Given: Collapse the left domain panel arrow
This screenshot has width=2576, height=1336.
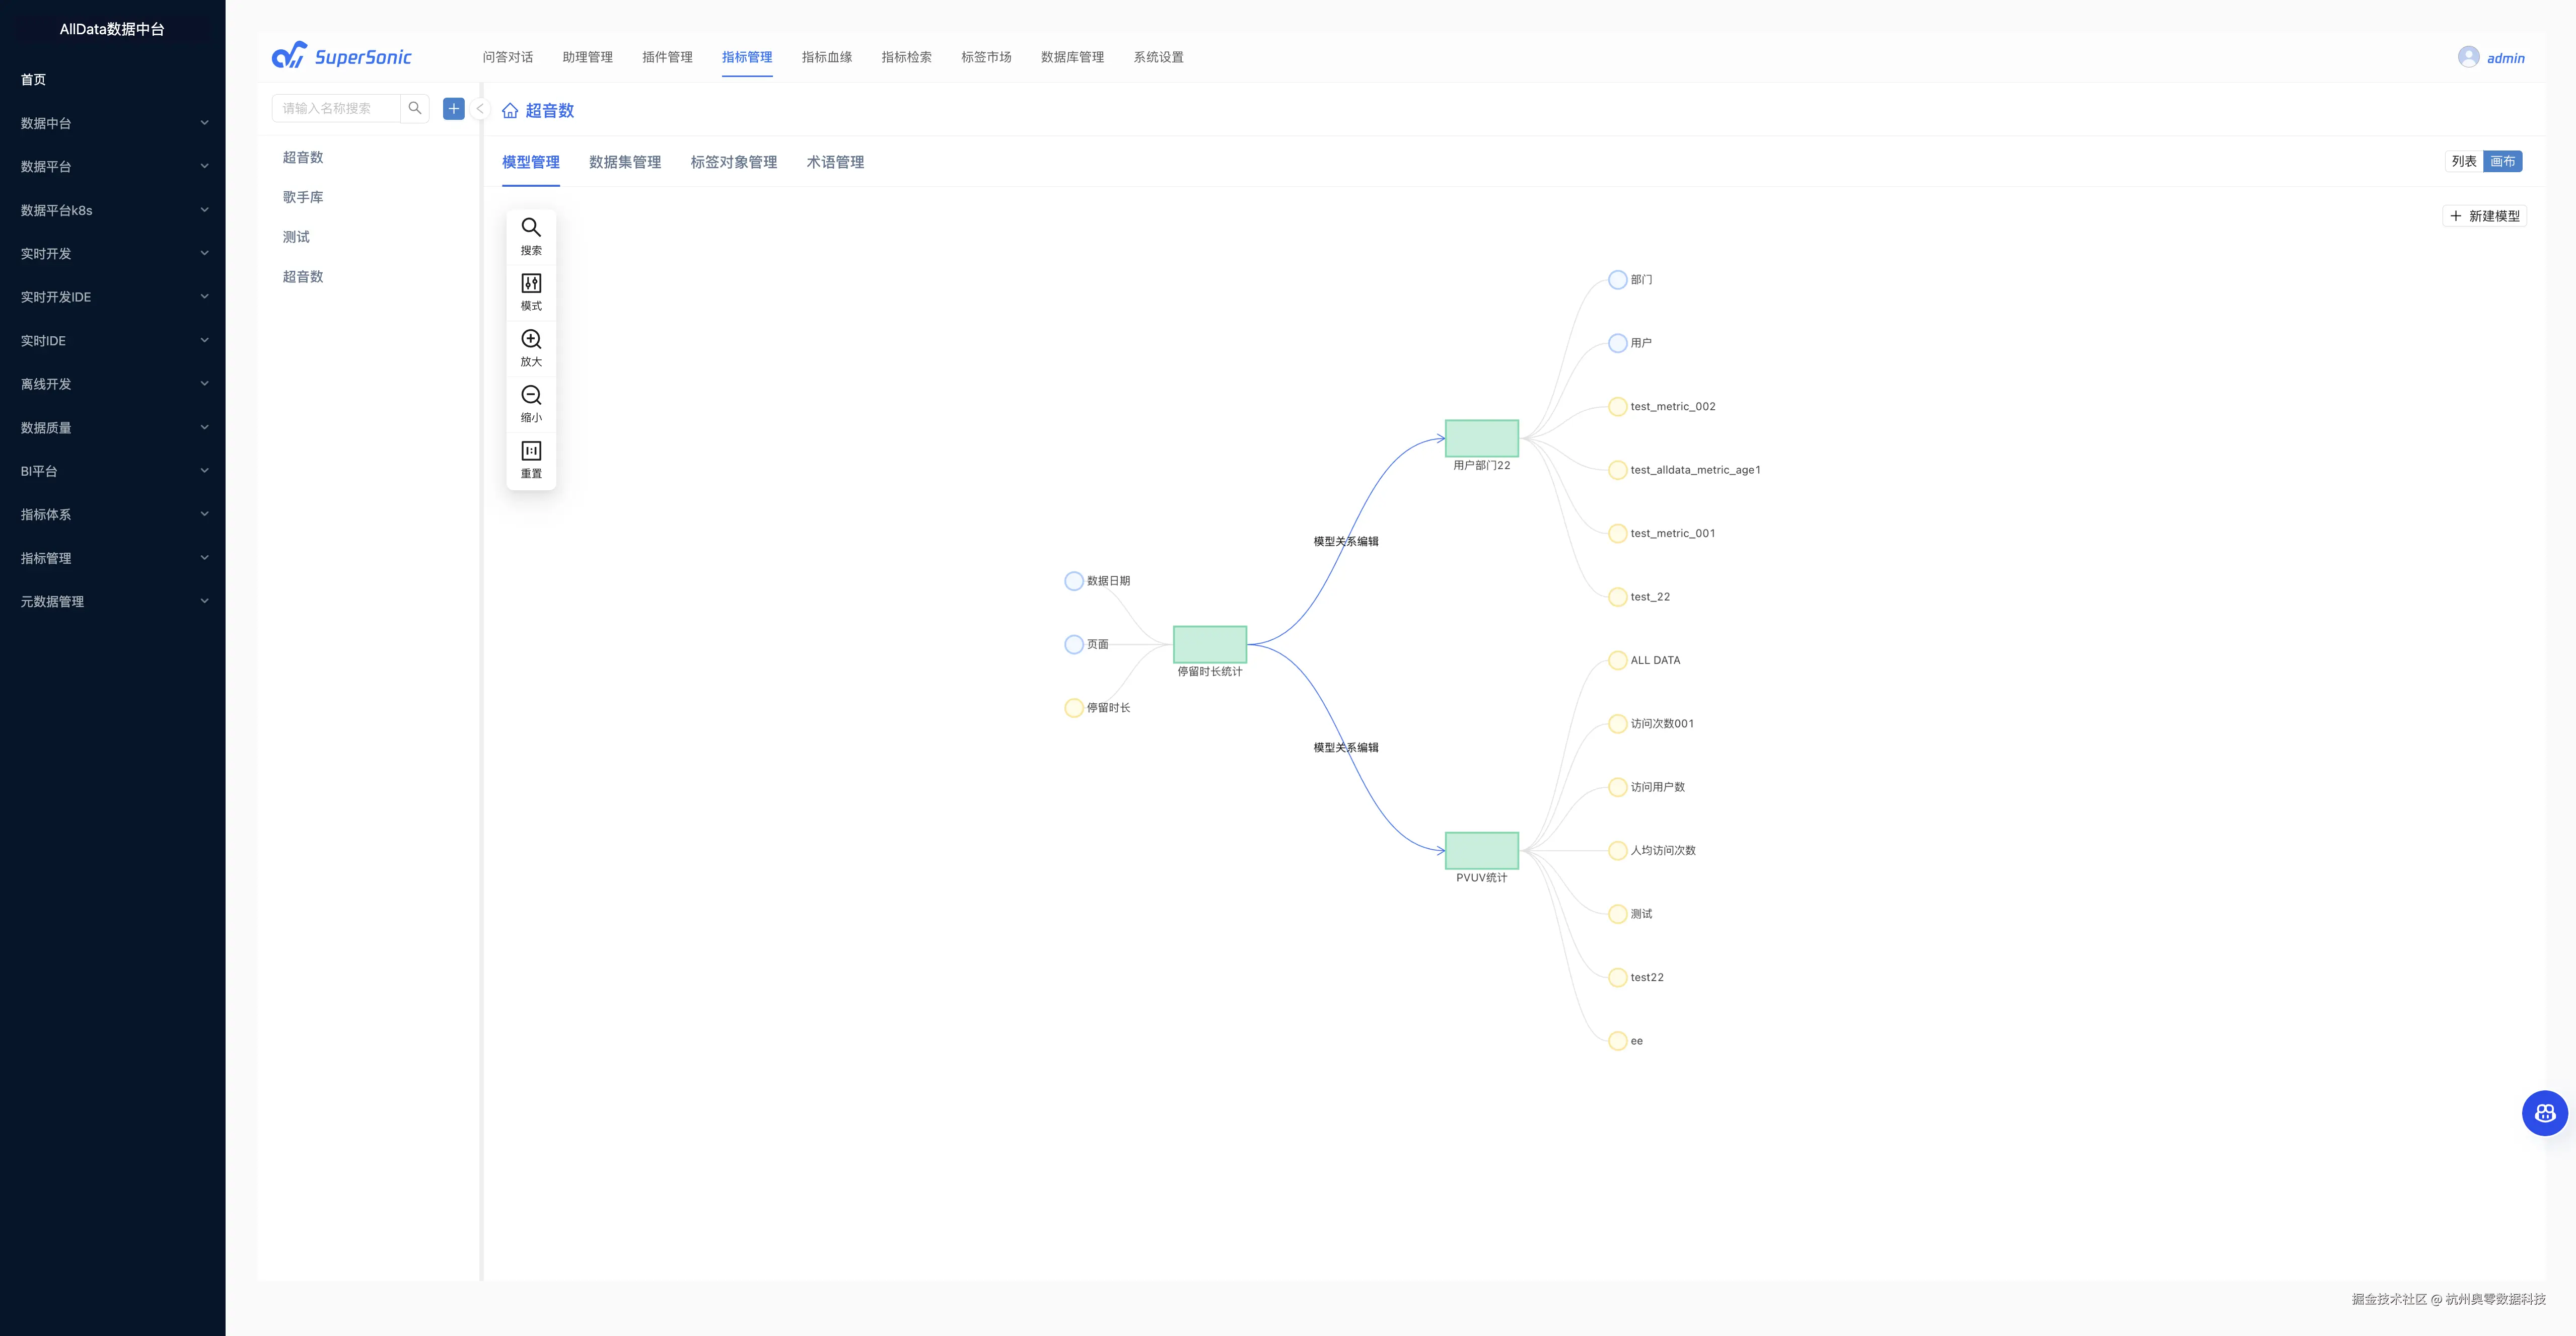Looking at the screenshot, I should click(480, 109).
